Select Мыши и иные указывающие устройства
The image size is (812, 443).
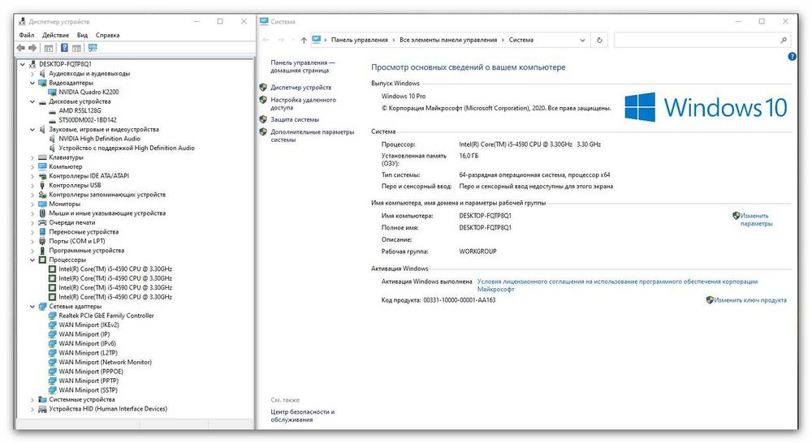[107, 213]
